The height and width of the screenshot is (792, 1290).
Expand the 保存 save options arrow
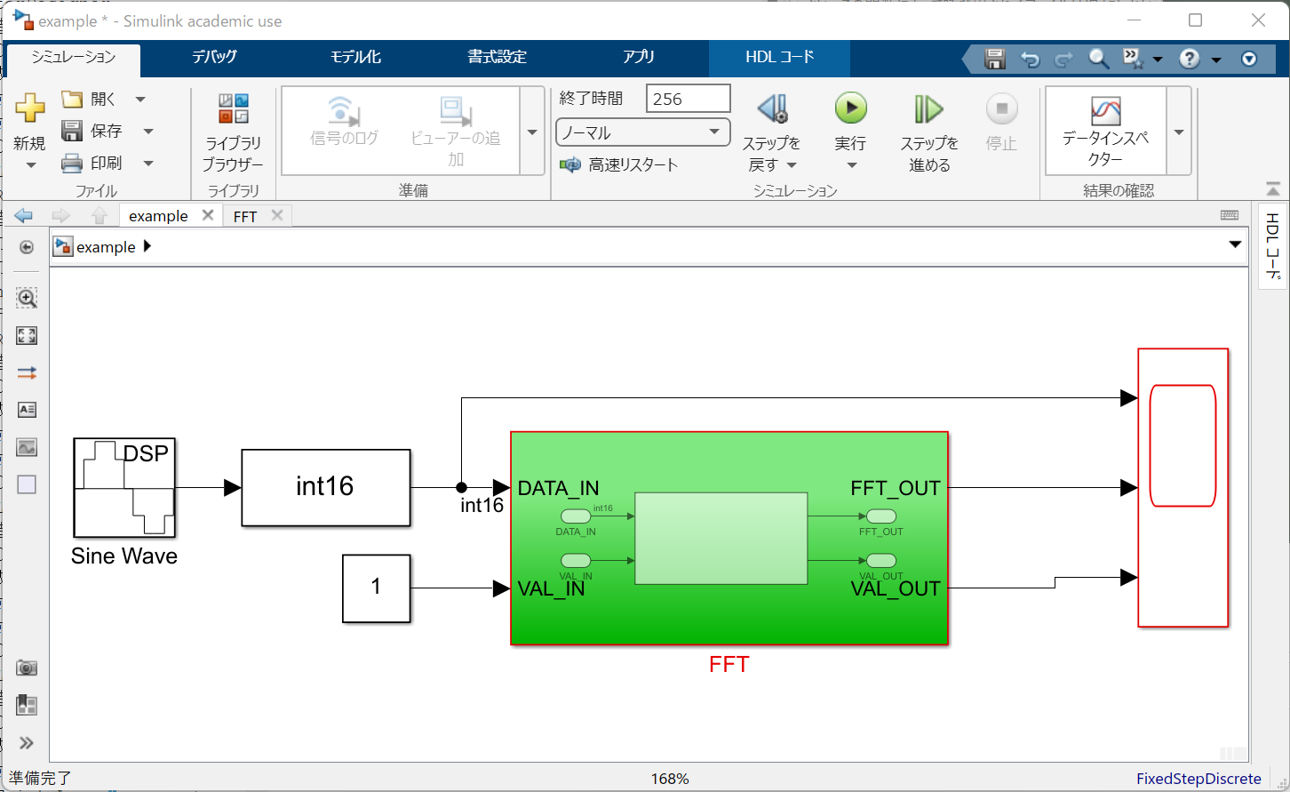(x=148, y=132)
